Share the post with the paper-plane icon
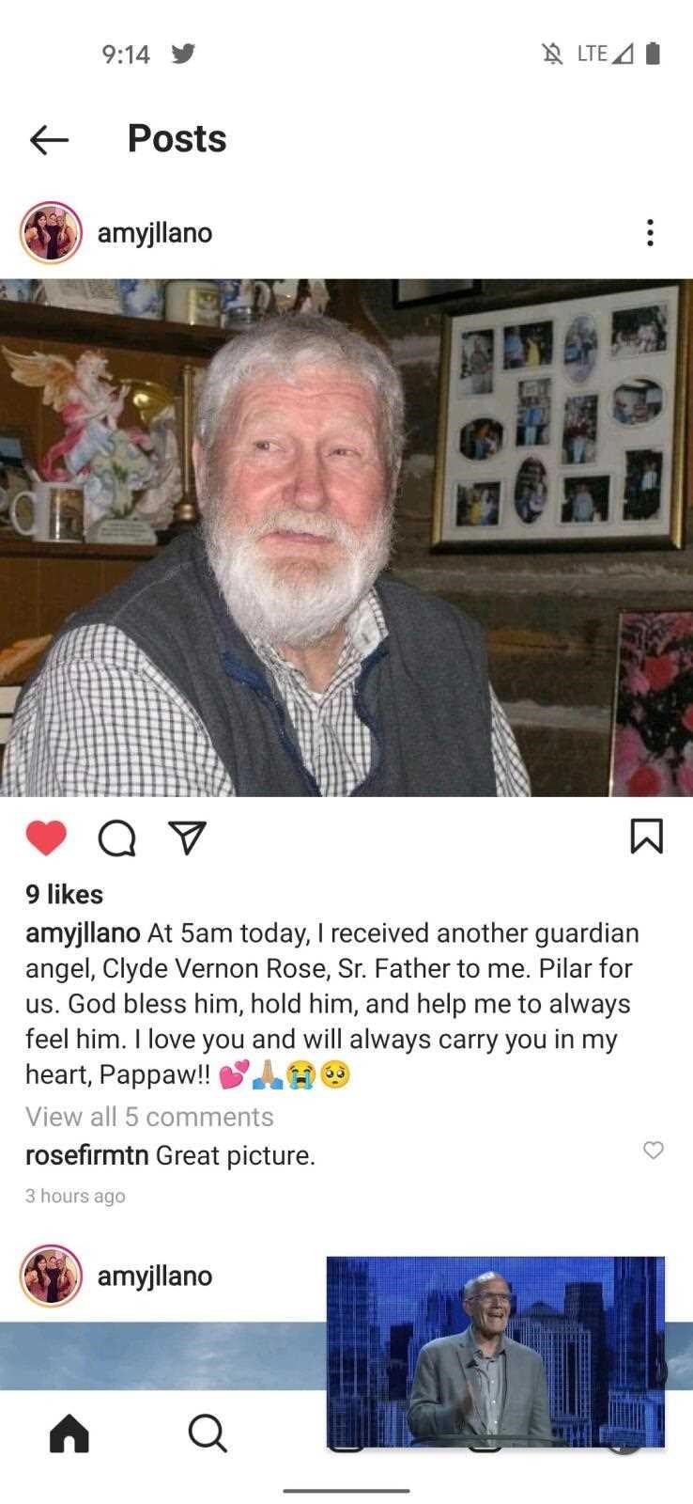This screenshot has height=1504, width=693. pyautogui.click(x=187, y=837)
